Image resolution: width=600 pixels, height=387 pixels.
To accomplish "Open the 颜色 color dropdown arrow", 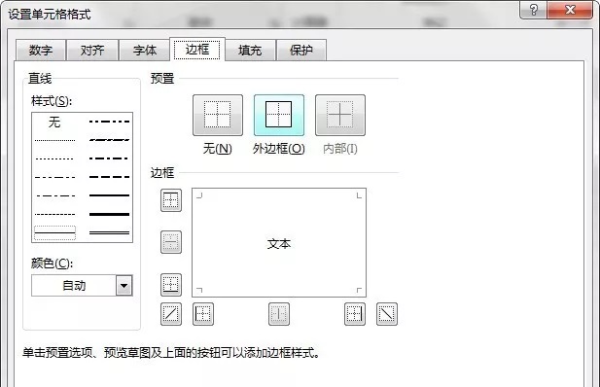I will click(x=124, y=286).
